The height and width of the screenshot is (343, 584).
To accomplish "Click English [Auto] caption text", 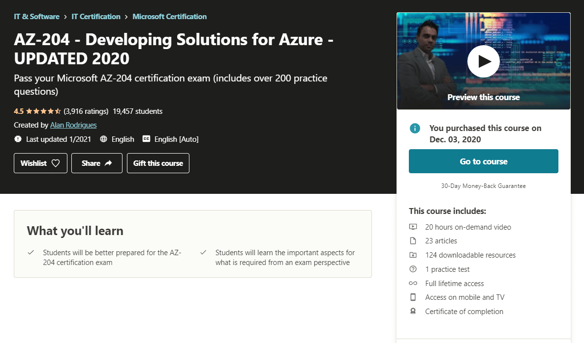I will click(176, 139).
